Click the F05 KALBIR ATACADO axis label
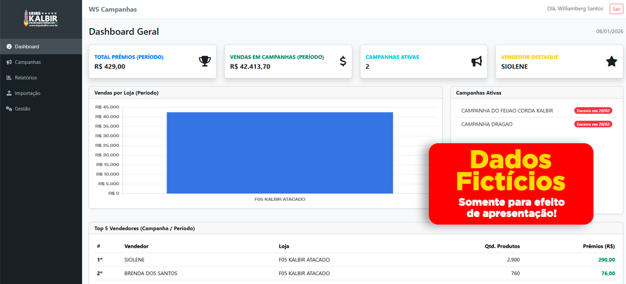626x284 pixels. tap(280, 199)
